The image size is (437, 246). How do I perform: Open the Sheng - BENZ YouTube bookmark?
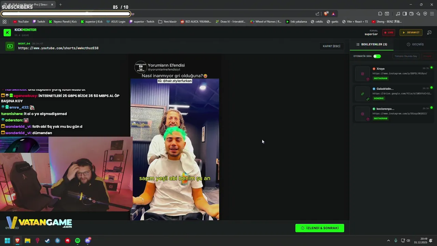point(387,22)
